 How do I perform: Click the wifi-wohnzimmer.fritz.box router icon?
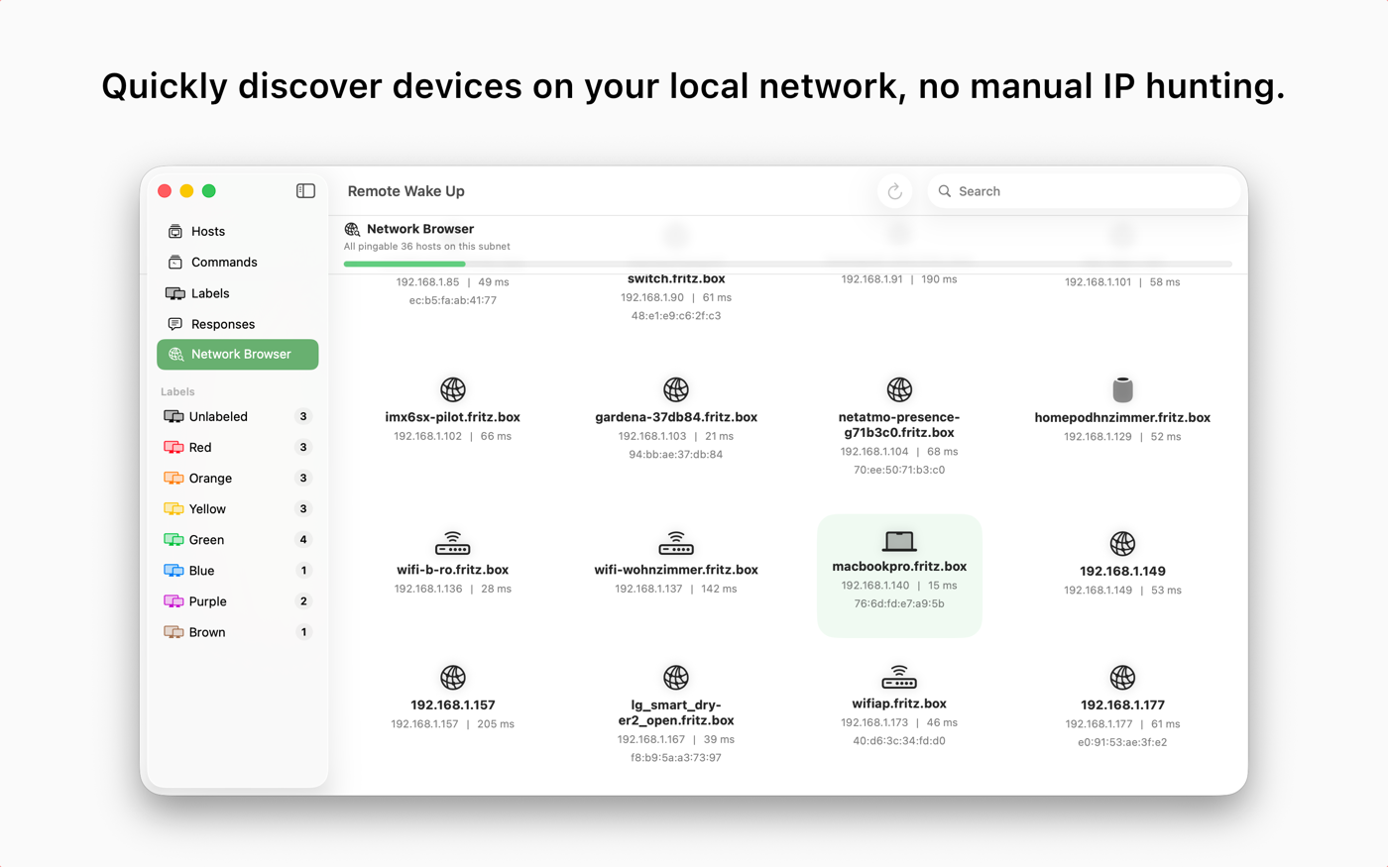pyautogui.click(x=676, y=543)
